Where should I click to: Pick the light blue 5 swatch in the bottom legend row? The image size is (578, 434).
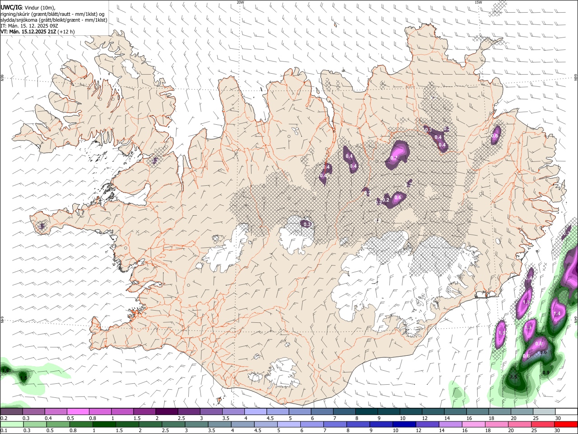tap(289, 424)
